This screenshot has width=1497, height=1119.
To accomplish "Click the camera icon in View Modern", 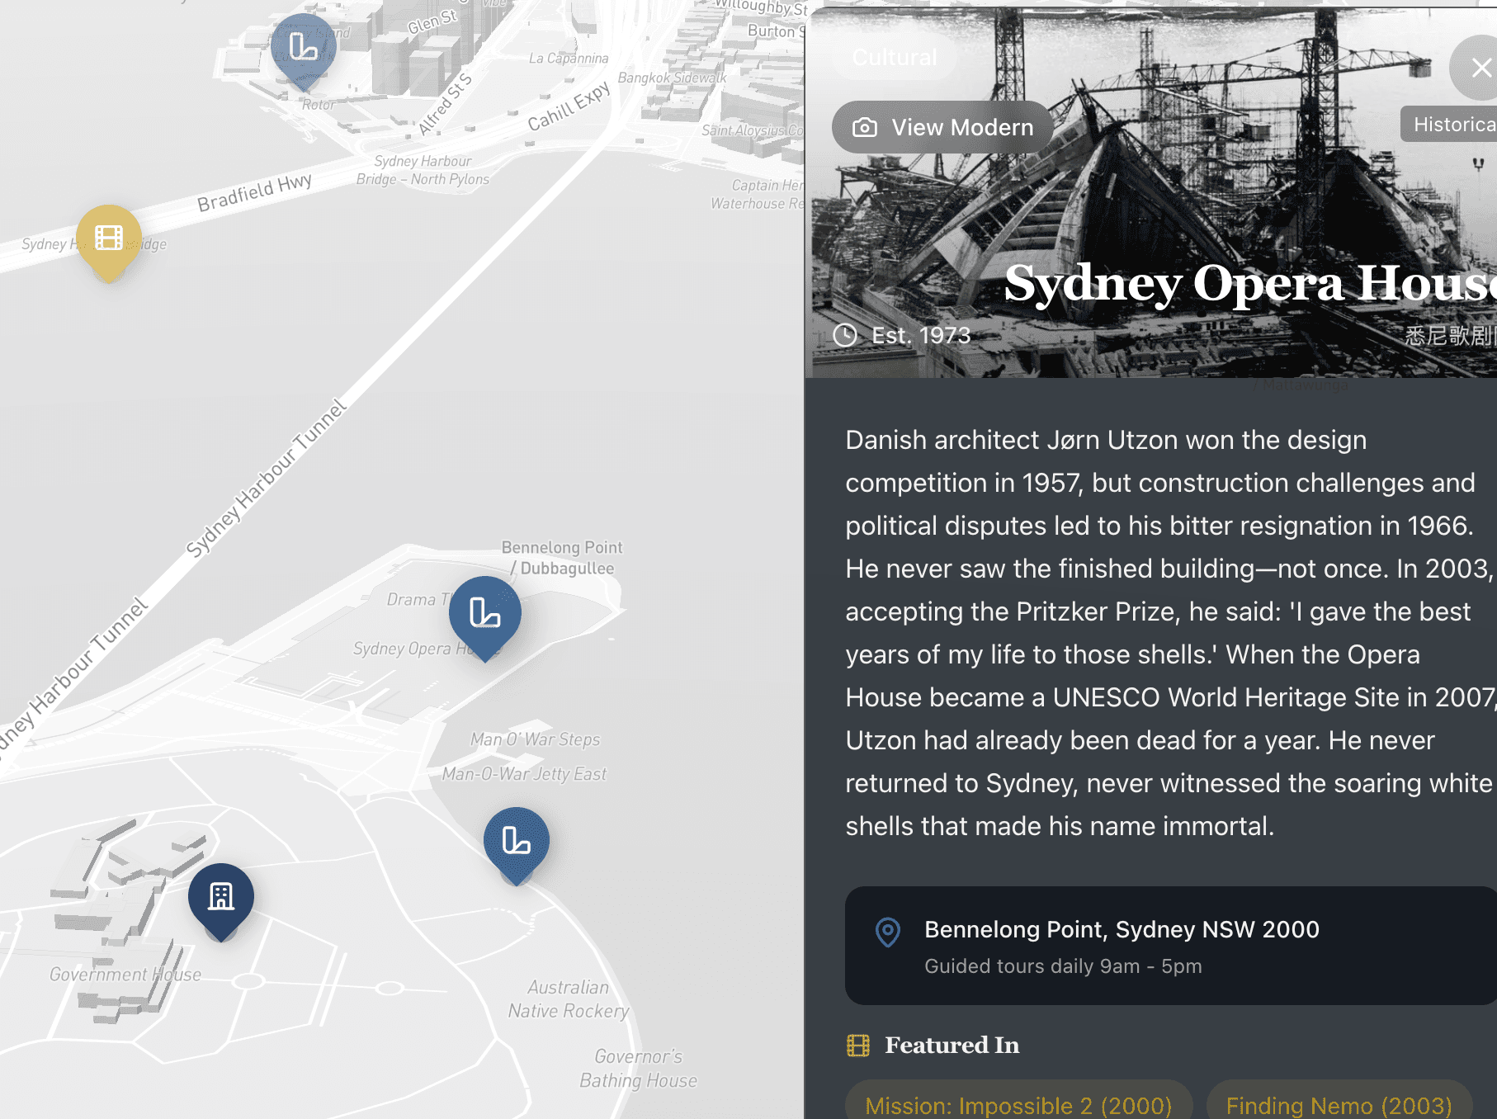I will coord(865,128).
